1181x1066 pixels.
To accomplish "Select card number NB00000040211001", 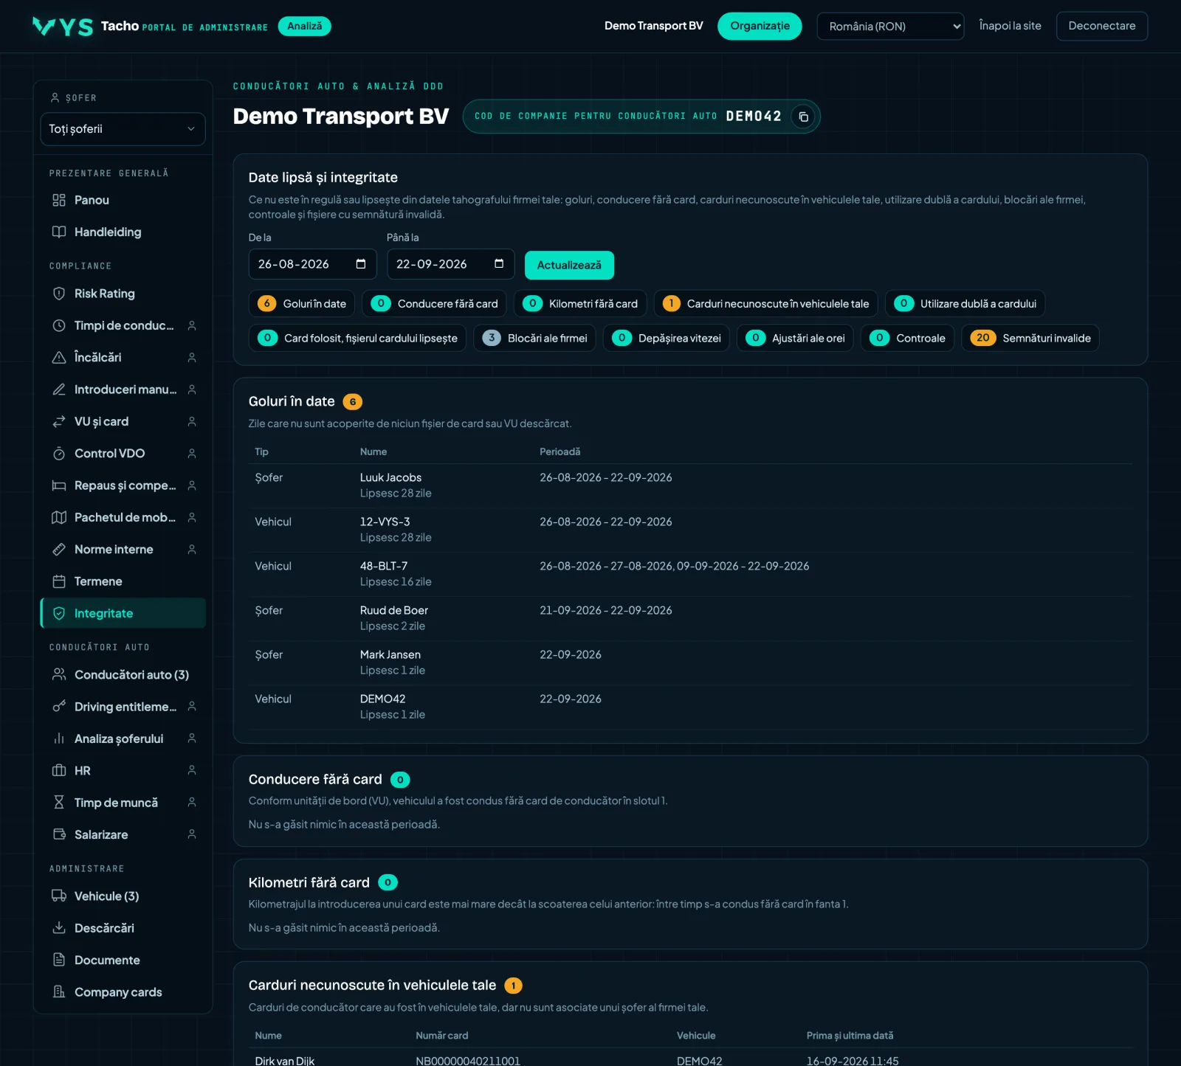I will coord(468,1061).
